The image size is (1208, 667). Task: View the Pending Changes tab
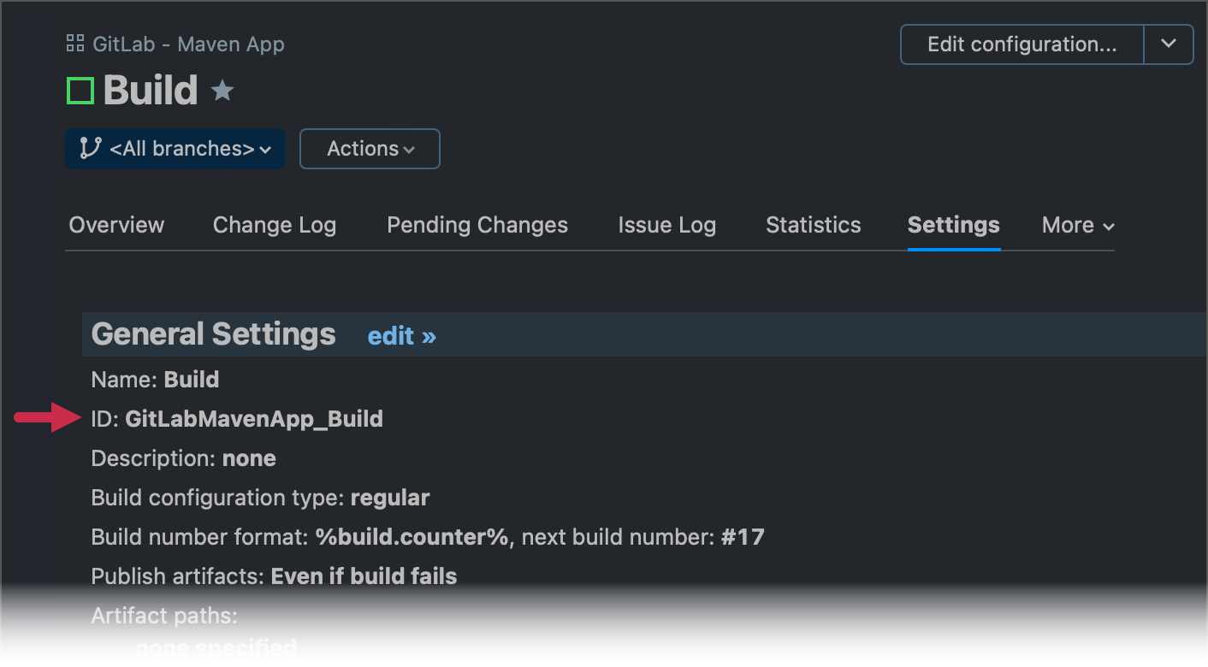coord(477,224)
